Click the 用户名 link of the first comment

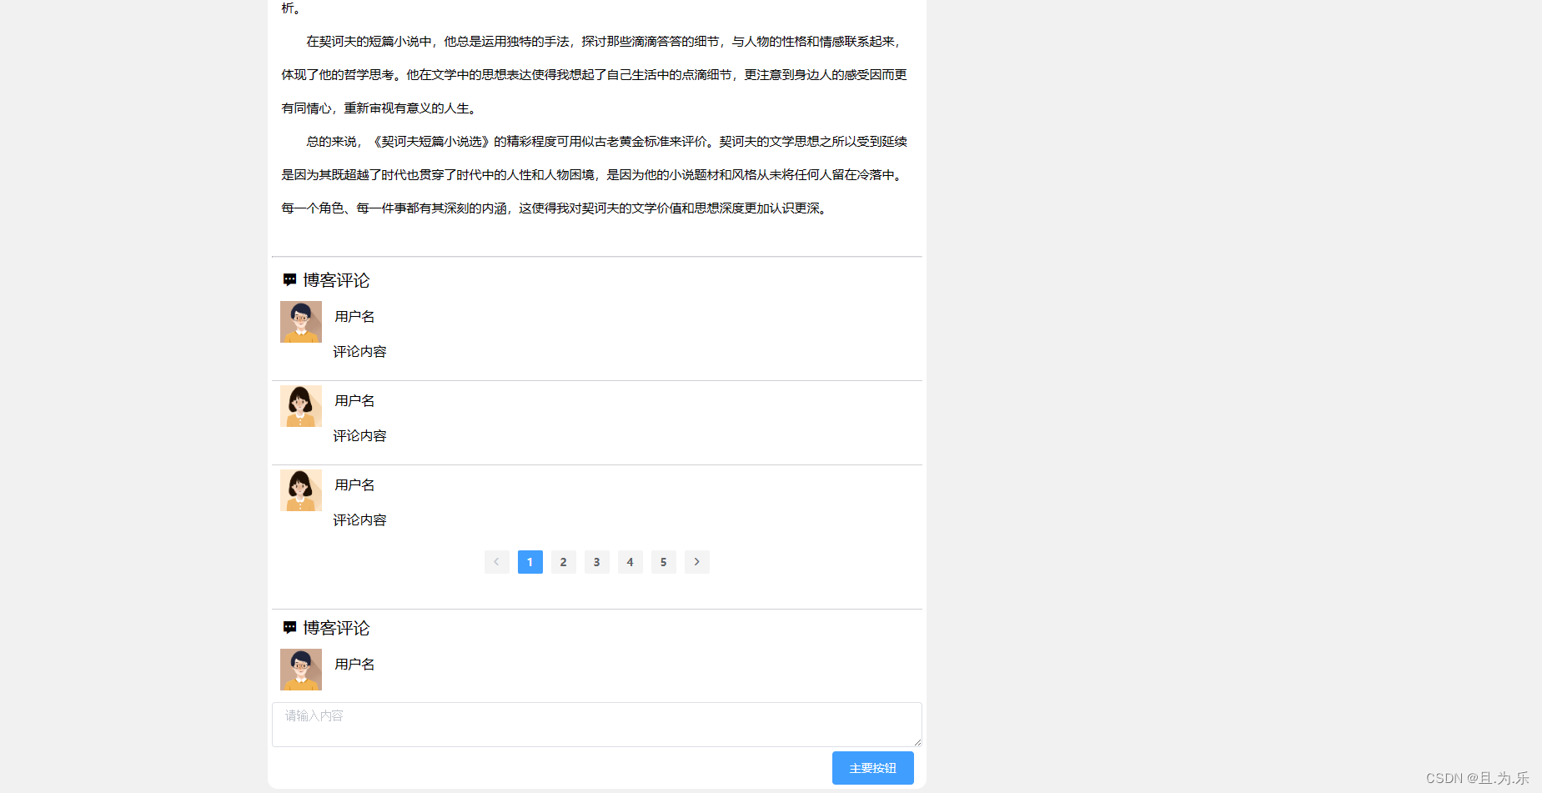click(x=354, y=316)
